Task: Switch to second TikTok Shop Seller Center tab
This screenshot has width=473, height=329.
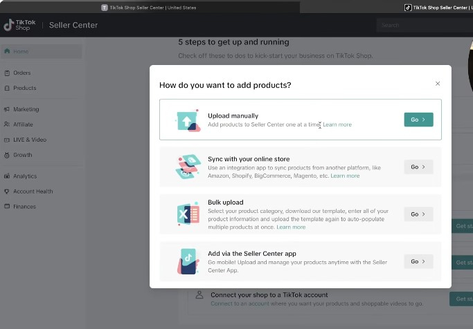Action: pos(439,8)
